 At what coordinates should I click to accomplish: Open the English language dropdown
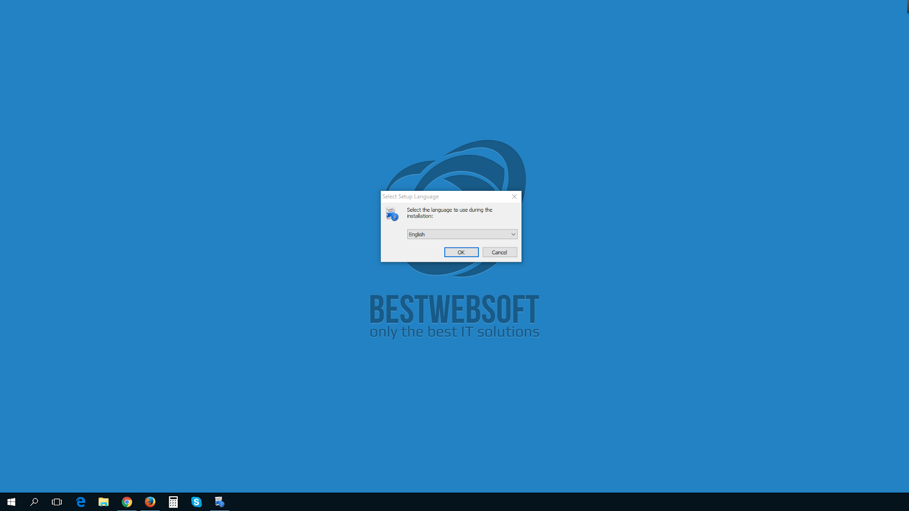pyautogui.click(x=462, y=234)
